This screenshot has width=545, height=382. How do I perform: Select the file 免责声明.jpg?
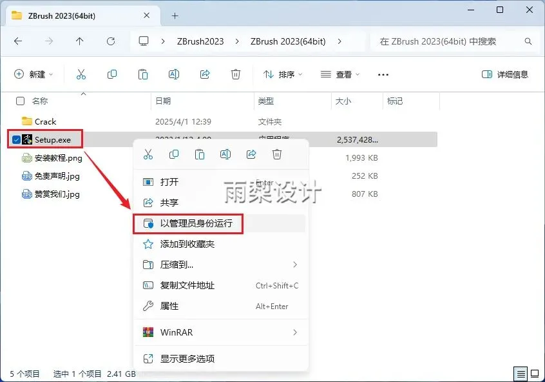point(57,176)
